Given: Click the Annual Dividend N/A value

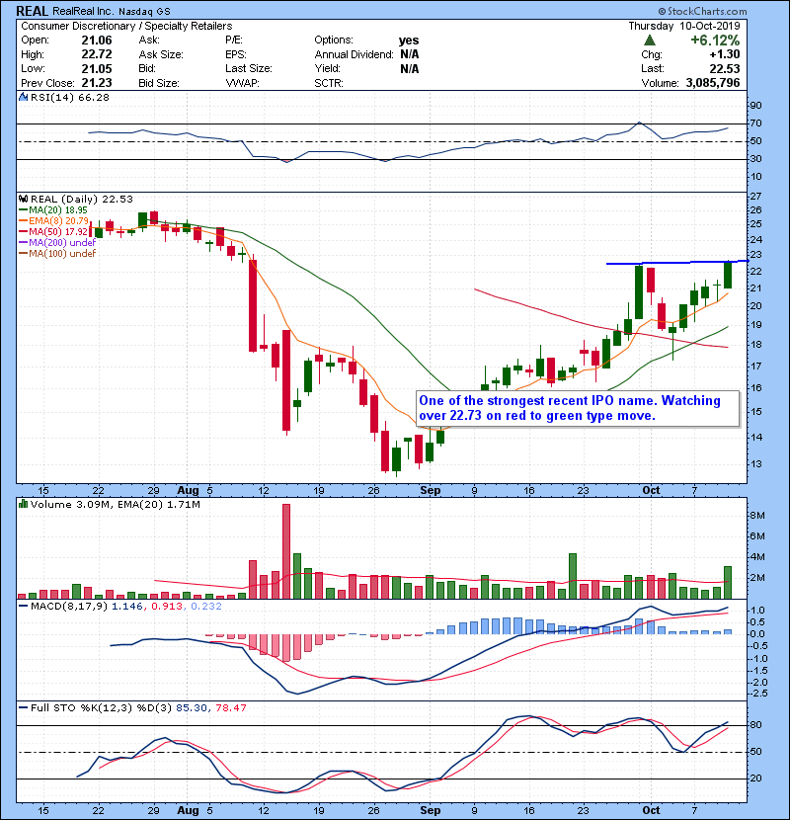Looking at the screenshot, I should [x=410, y=54].
